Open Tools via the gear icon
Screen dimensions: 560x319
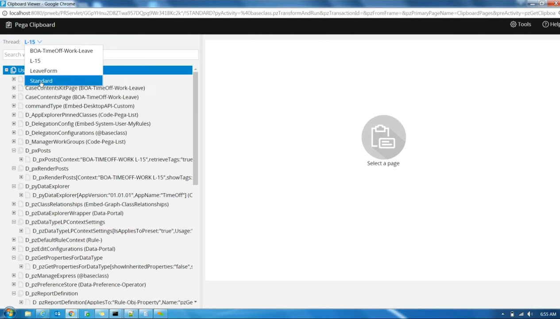(513, 24)
